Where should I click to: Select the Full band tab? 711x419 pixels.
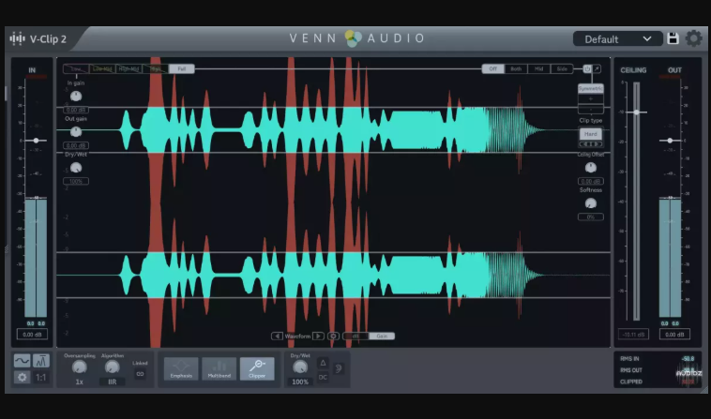pos(181,68)
